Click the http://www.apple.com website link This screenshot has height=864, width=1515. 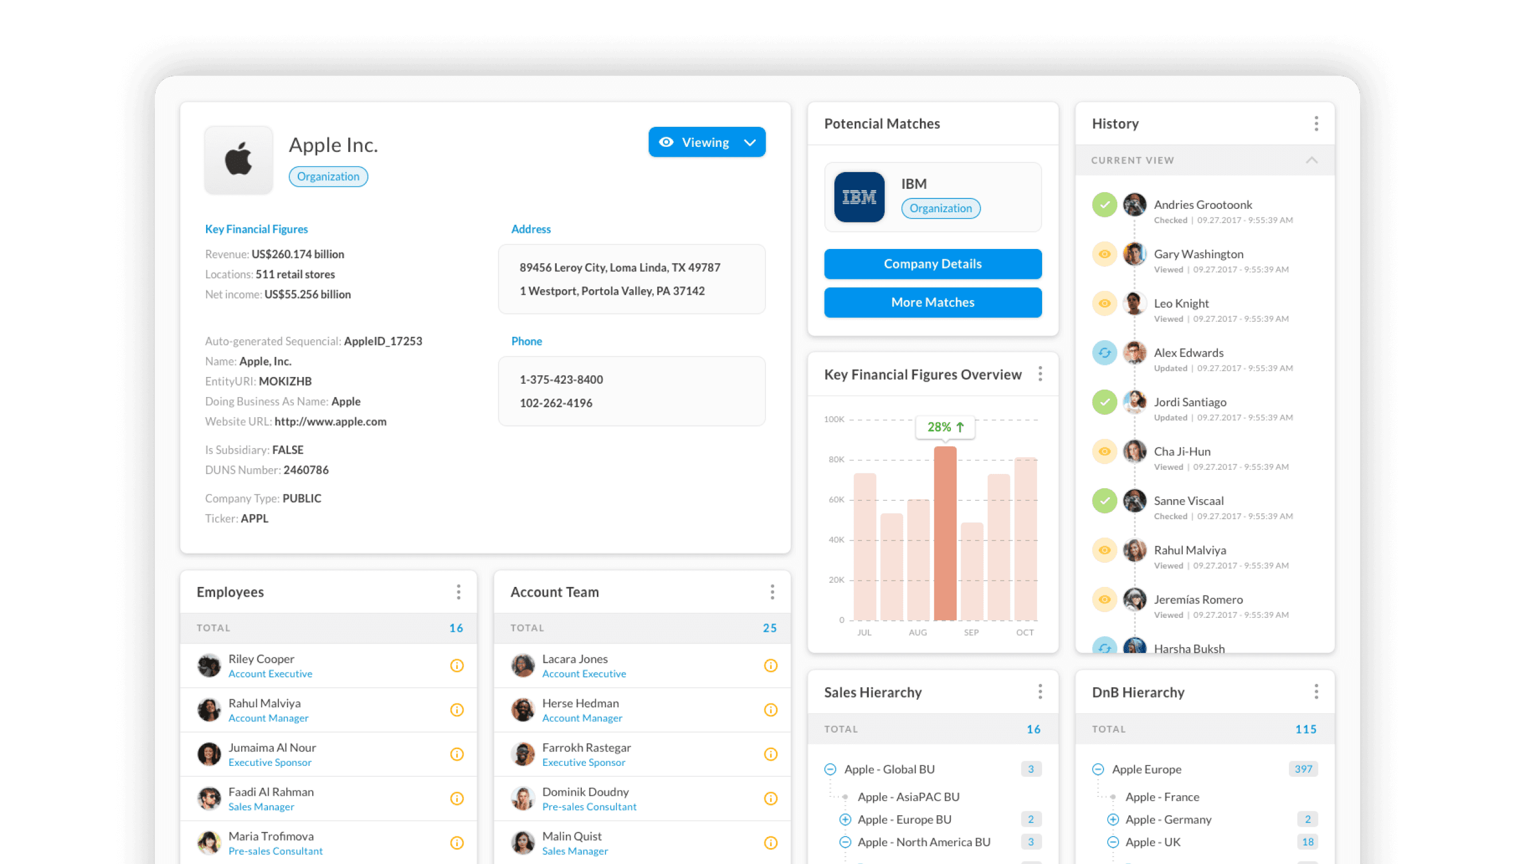(x=330, y=421)
